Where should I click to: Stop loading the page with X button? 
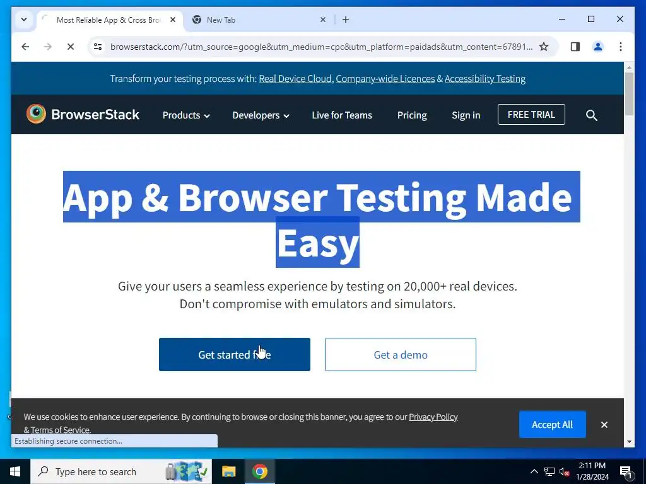click(x=71, y=47)
